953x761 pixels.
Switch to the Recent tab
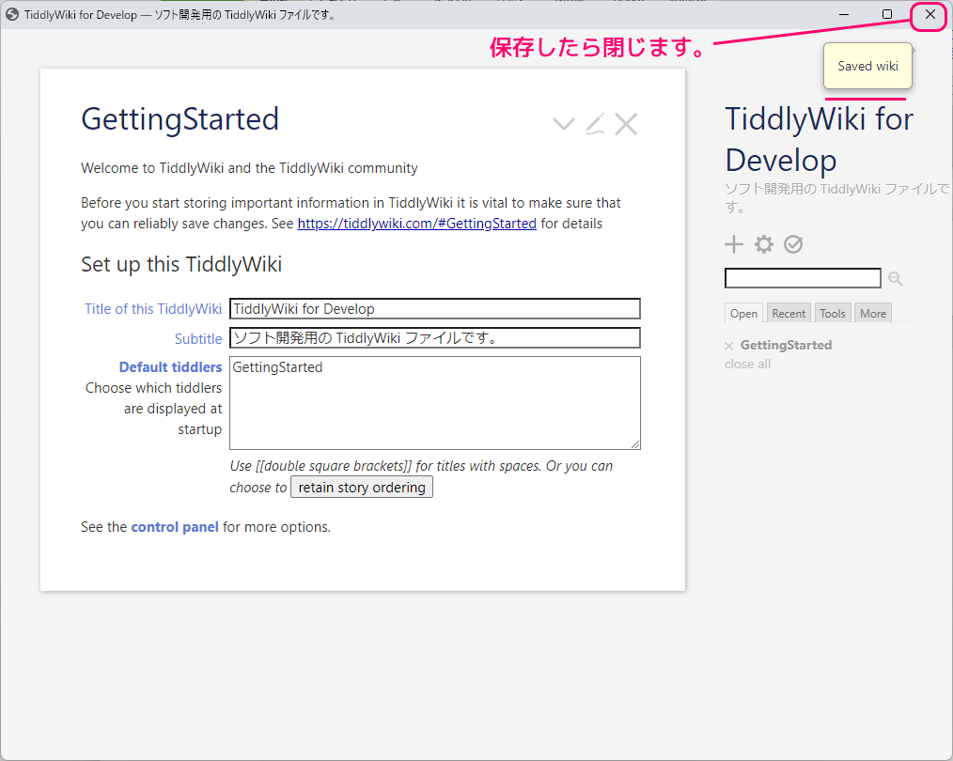coord(788,312)
